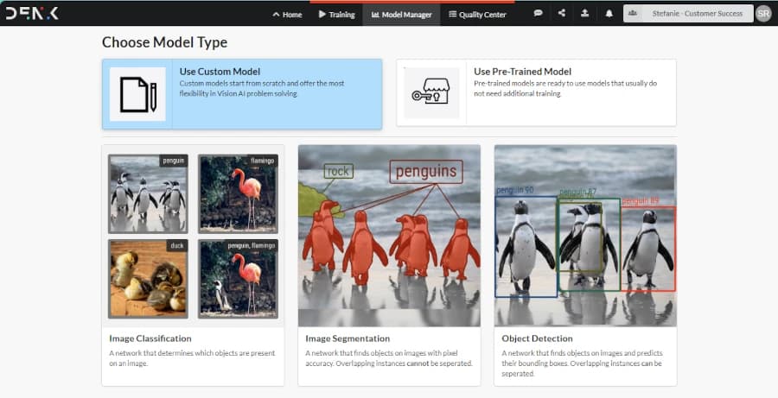Click the red penguins segmentation preview image

pos(389,235)
